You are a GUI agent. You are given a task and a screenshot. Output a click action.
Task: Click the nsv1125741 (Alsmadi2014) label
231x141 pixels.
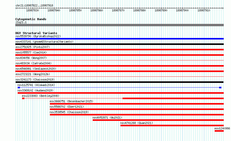36,85
